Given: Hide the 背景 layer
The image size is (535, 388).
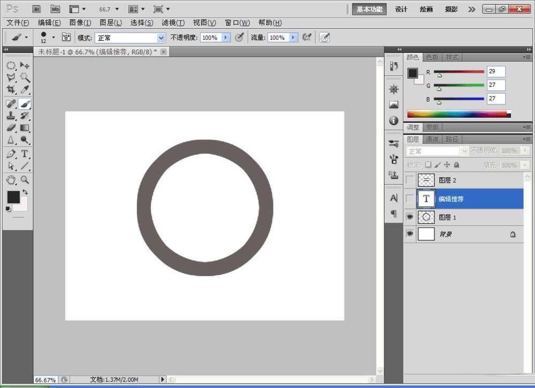Looking at the screenshot, I should [x=410, y=234].
